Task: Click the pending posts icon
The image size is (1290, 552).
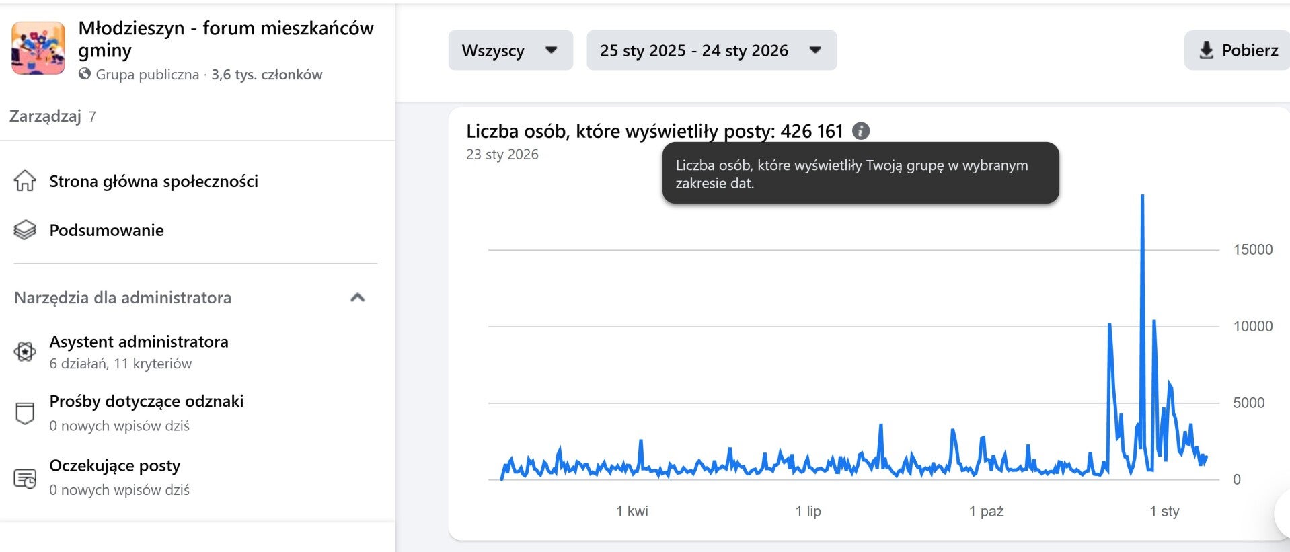Action: pyautogui.click(x=25, y=478)
